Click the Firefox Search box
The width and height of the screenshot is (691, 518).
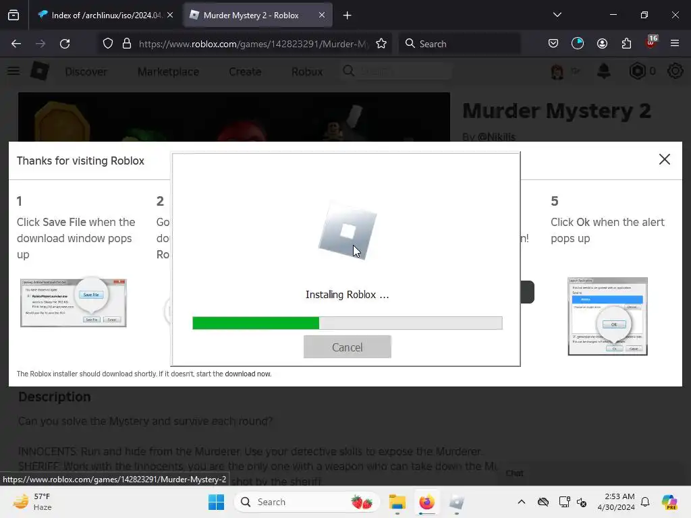460,44
